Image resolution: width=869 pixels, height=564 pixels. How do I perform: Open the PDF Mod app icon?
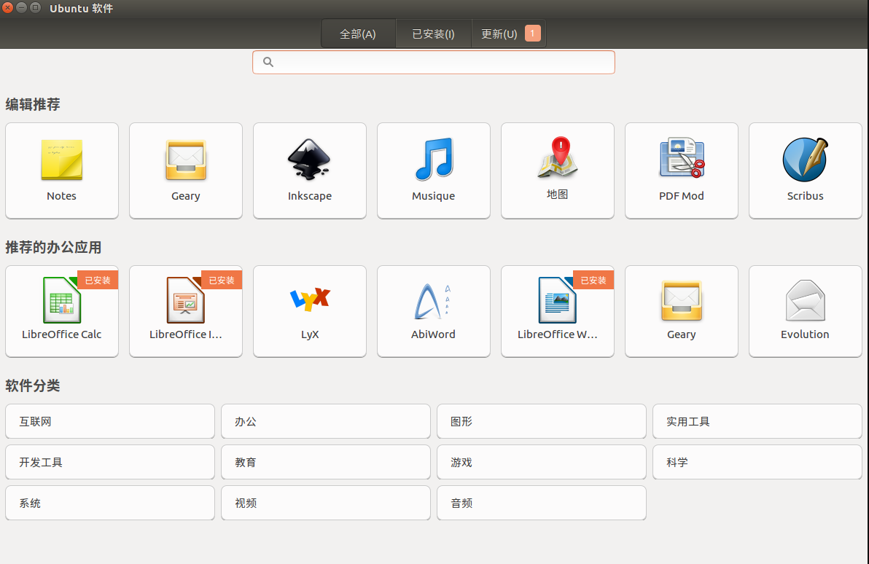tap(681, 157)
